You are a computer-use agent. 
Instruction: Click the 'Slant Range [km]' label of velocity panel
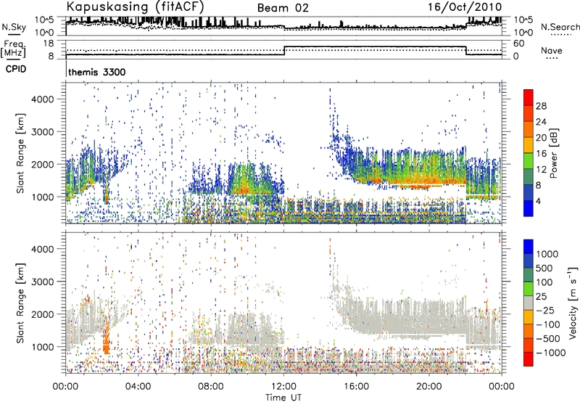click(x=20, y=303)
